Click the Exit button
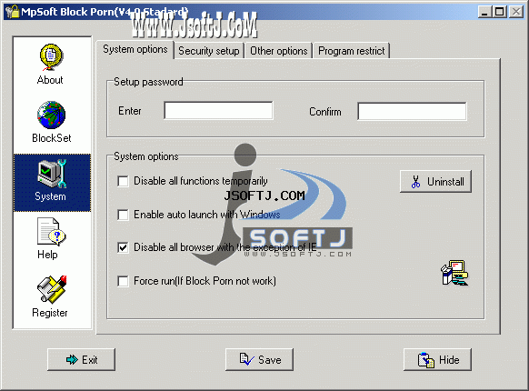 [81, 359]
